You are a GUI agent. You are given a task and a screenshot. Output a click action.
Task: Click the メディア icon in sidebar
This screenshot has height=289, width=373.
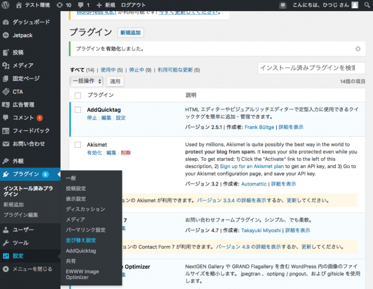tap(6, 65)
